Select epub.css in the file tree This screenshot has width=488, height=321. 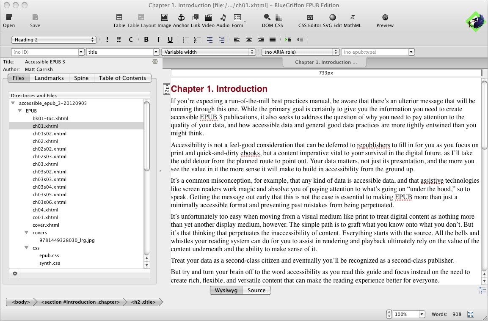(49, 255)
